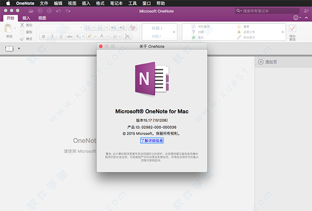Open the 帮助 menu
The image size is (312, 211).
coord(161,3)
